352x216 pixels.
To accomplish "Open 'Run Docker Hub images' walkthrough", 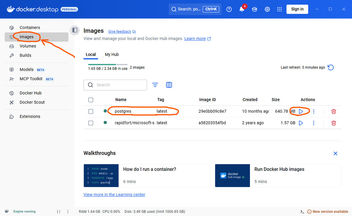I will 278,176.
